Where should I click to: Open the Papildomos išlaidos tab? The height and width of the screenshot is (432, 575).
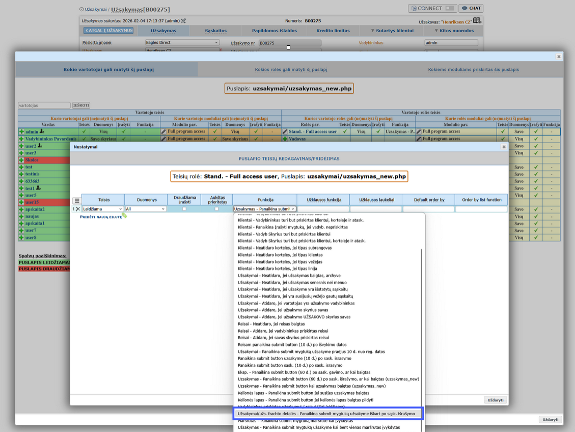pyautogui.click(x=275, y=31)
